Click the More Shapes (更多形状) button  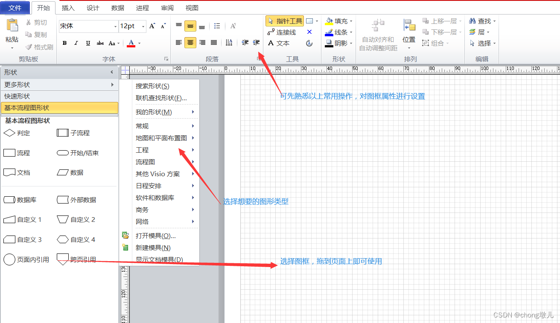[59, 84]
